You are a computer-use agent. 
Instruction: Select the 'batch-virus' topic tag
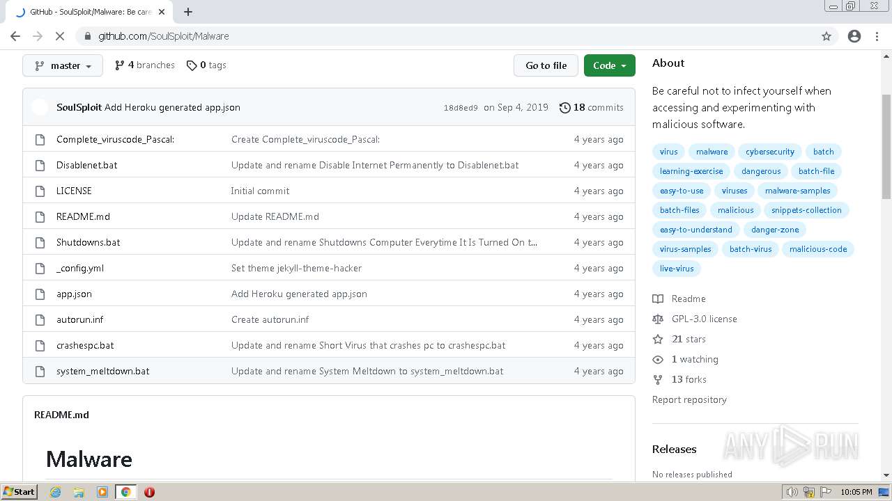751,249
